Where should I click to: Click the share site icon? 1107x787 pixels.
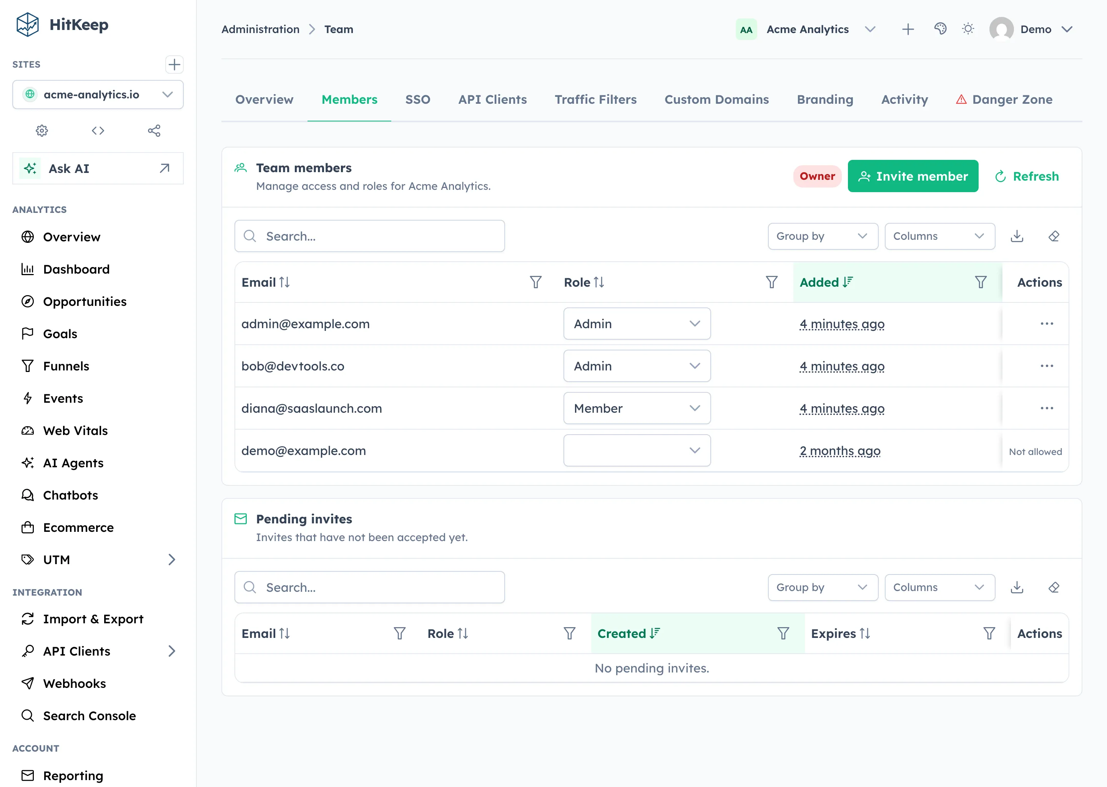tap(154, 131)
